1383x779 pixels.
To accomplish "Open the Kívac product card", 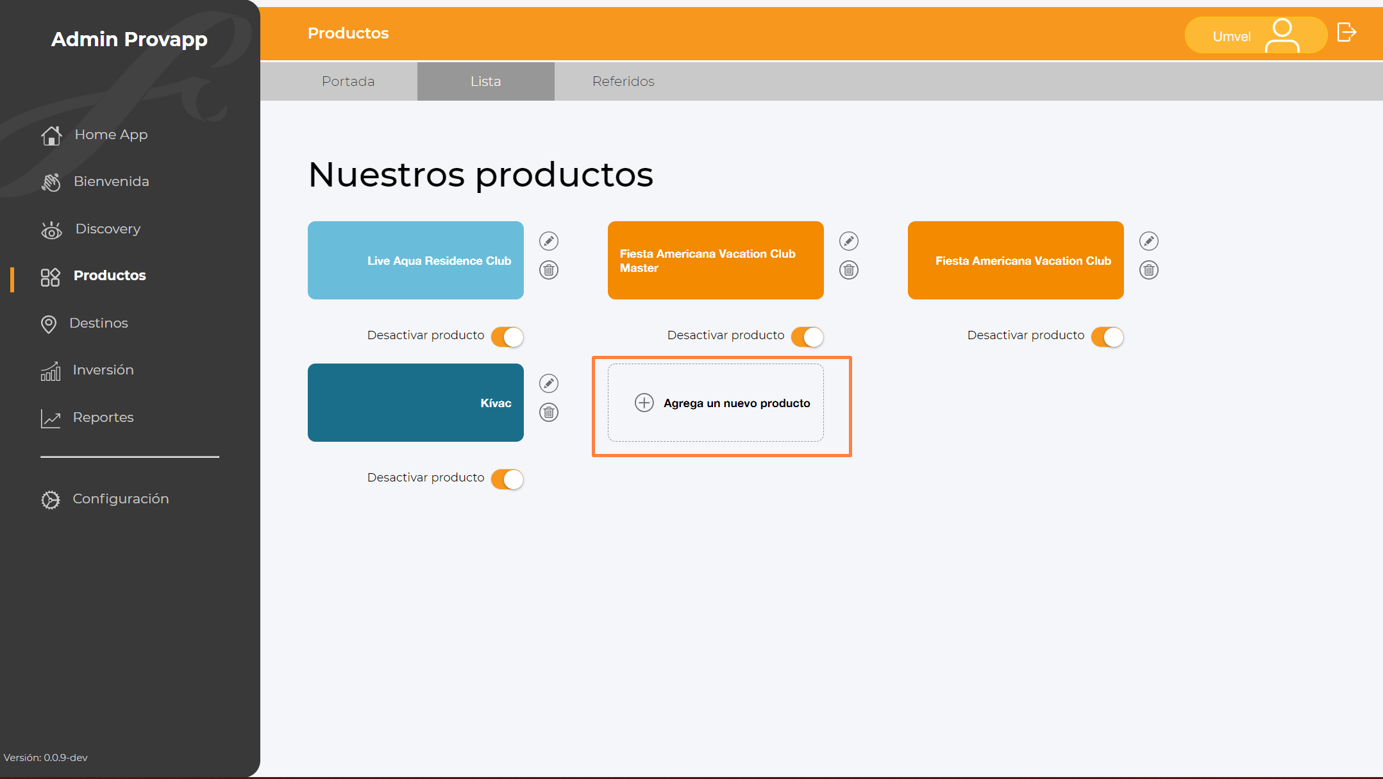I will click(415, 403).
